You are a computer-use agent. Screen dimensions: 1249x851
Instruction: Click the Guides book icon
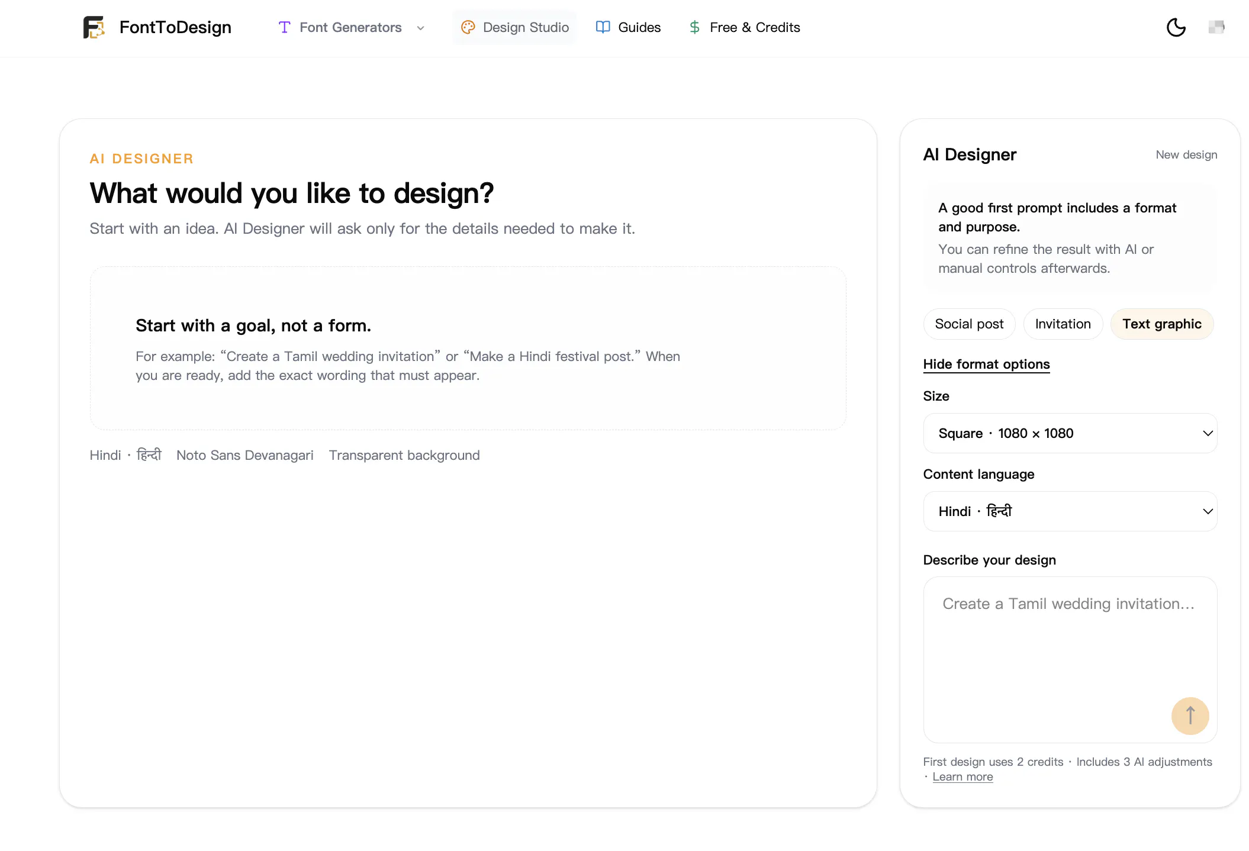click(603, 27)
